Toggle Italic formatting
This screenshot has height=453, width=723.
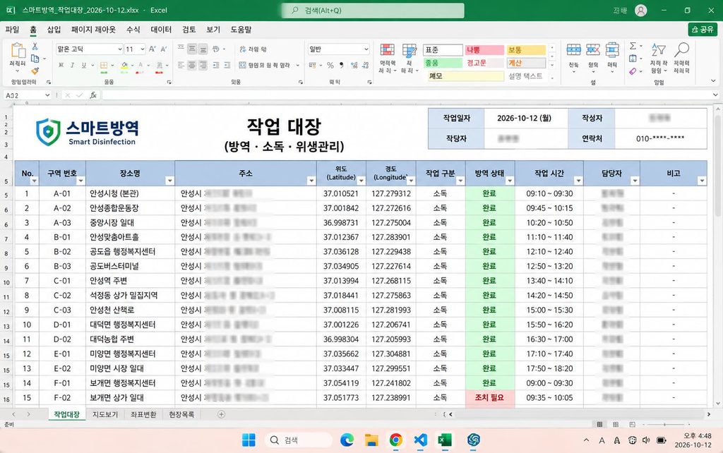click(x=73, y=66)
